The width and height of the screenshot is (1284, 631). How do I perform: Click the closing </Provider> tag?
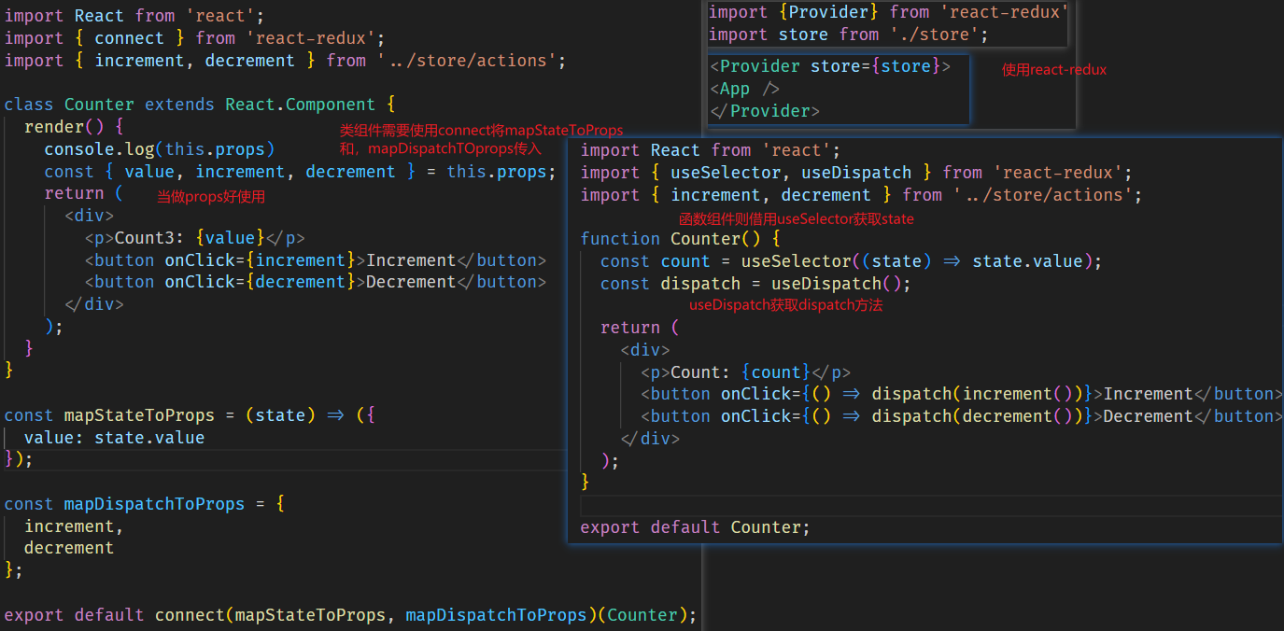coord(765,111)
